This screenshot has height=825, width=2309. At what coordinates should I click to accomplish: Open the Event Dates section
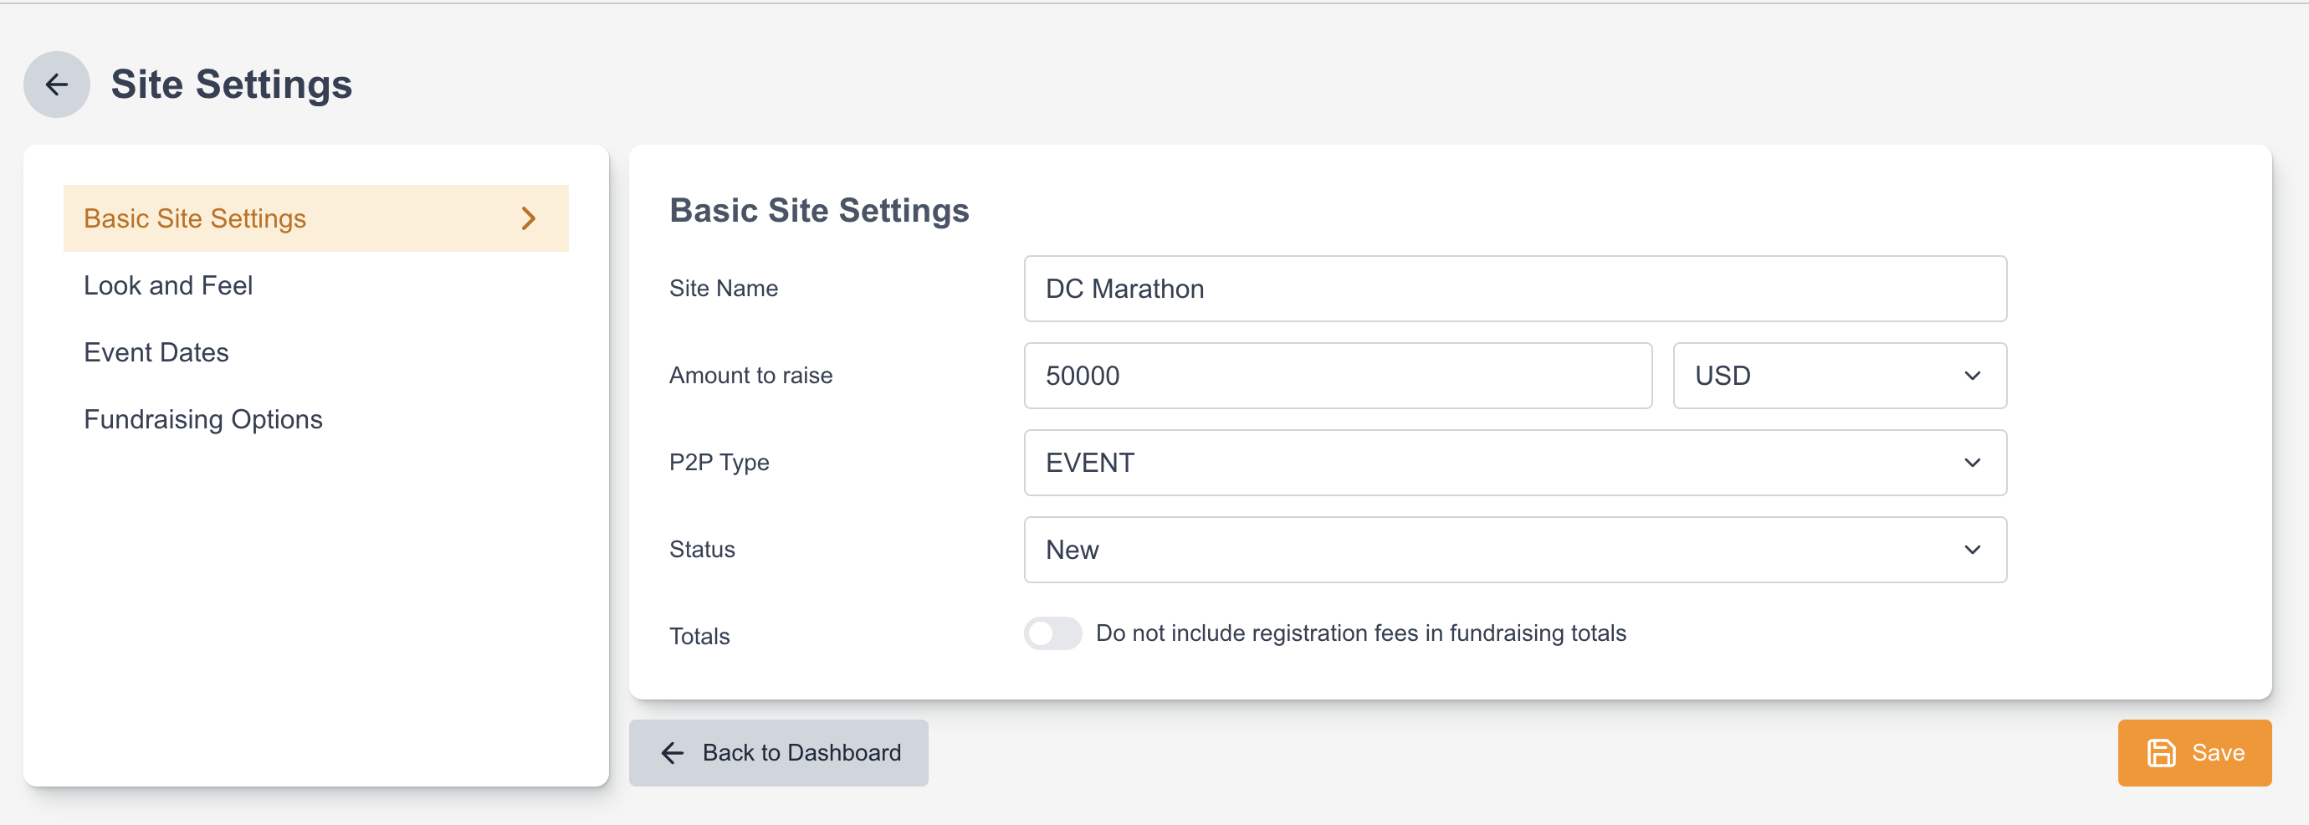coord(156,351)
